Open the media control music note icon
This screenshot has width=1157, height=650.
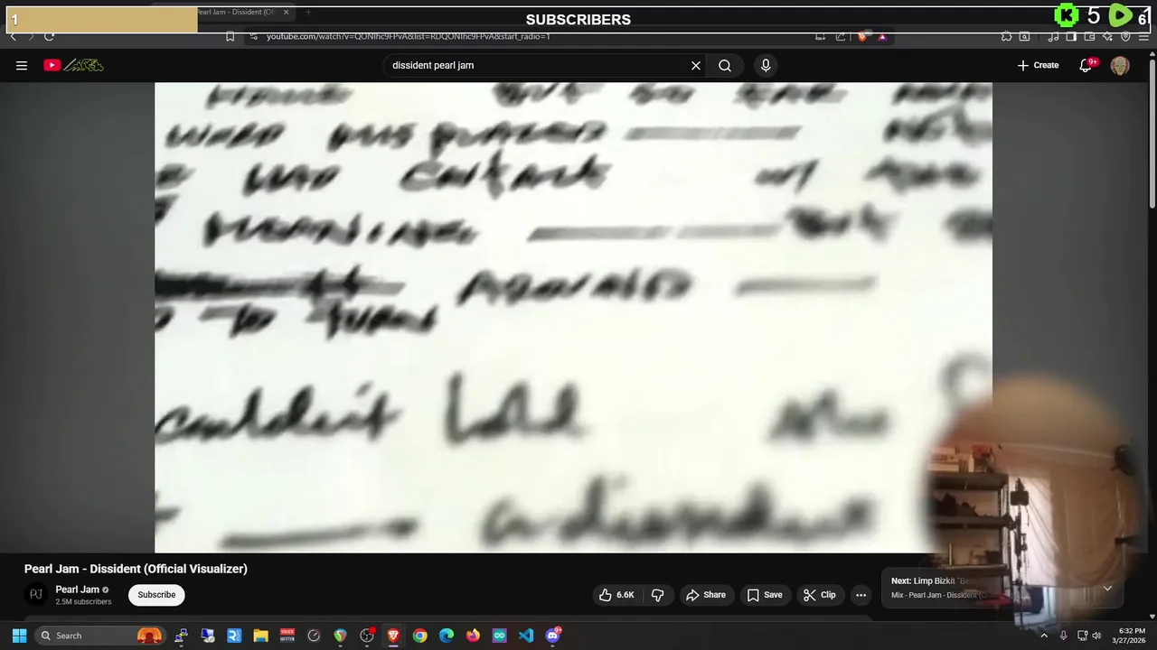1054,36
